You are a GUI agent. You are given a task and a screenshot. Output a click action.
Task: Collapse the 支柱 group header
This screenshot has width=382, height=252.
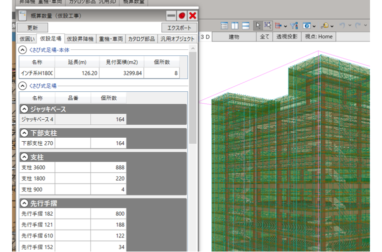[24, 157]
